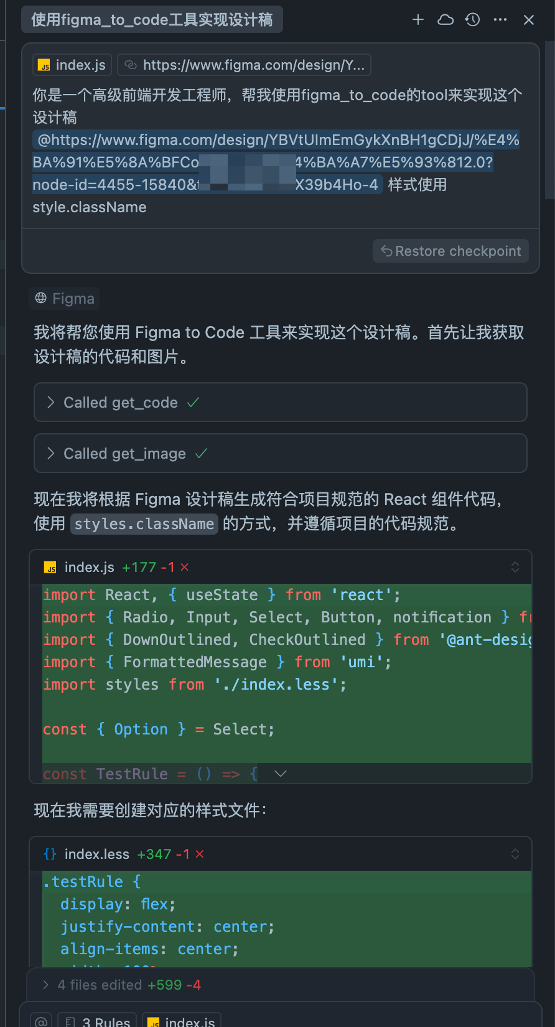Toggle index.js code block expand arrows
The width and height of the screenshot is (555, 1027).
click(515, 567)
